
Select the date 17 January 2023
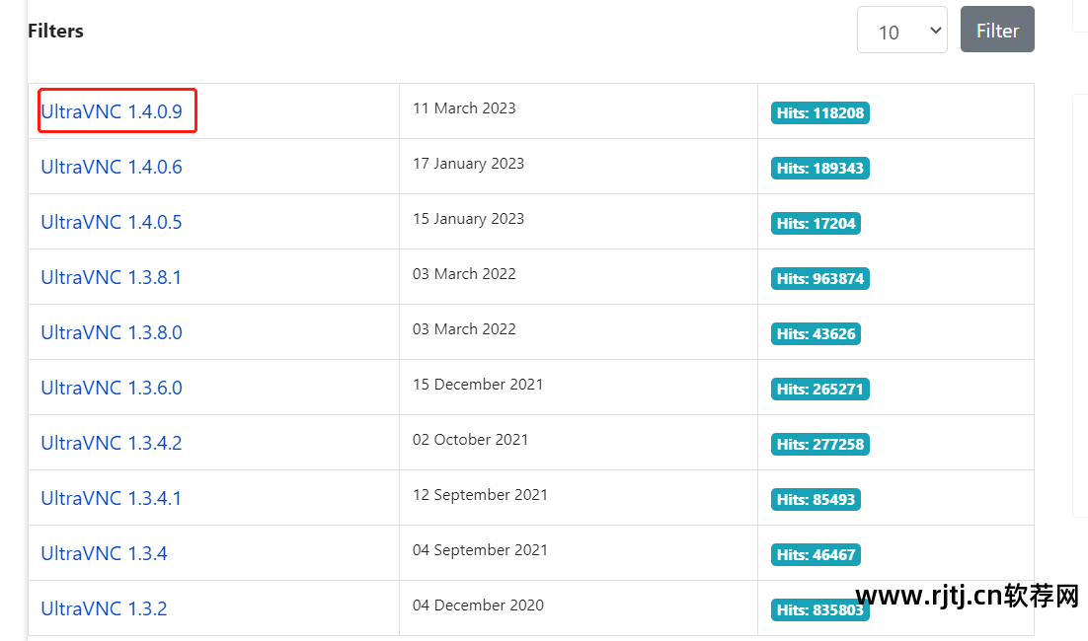click(468, 164)
